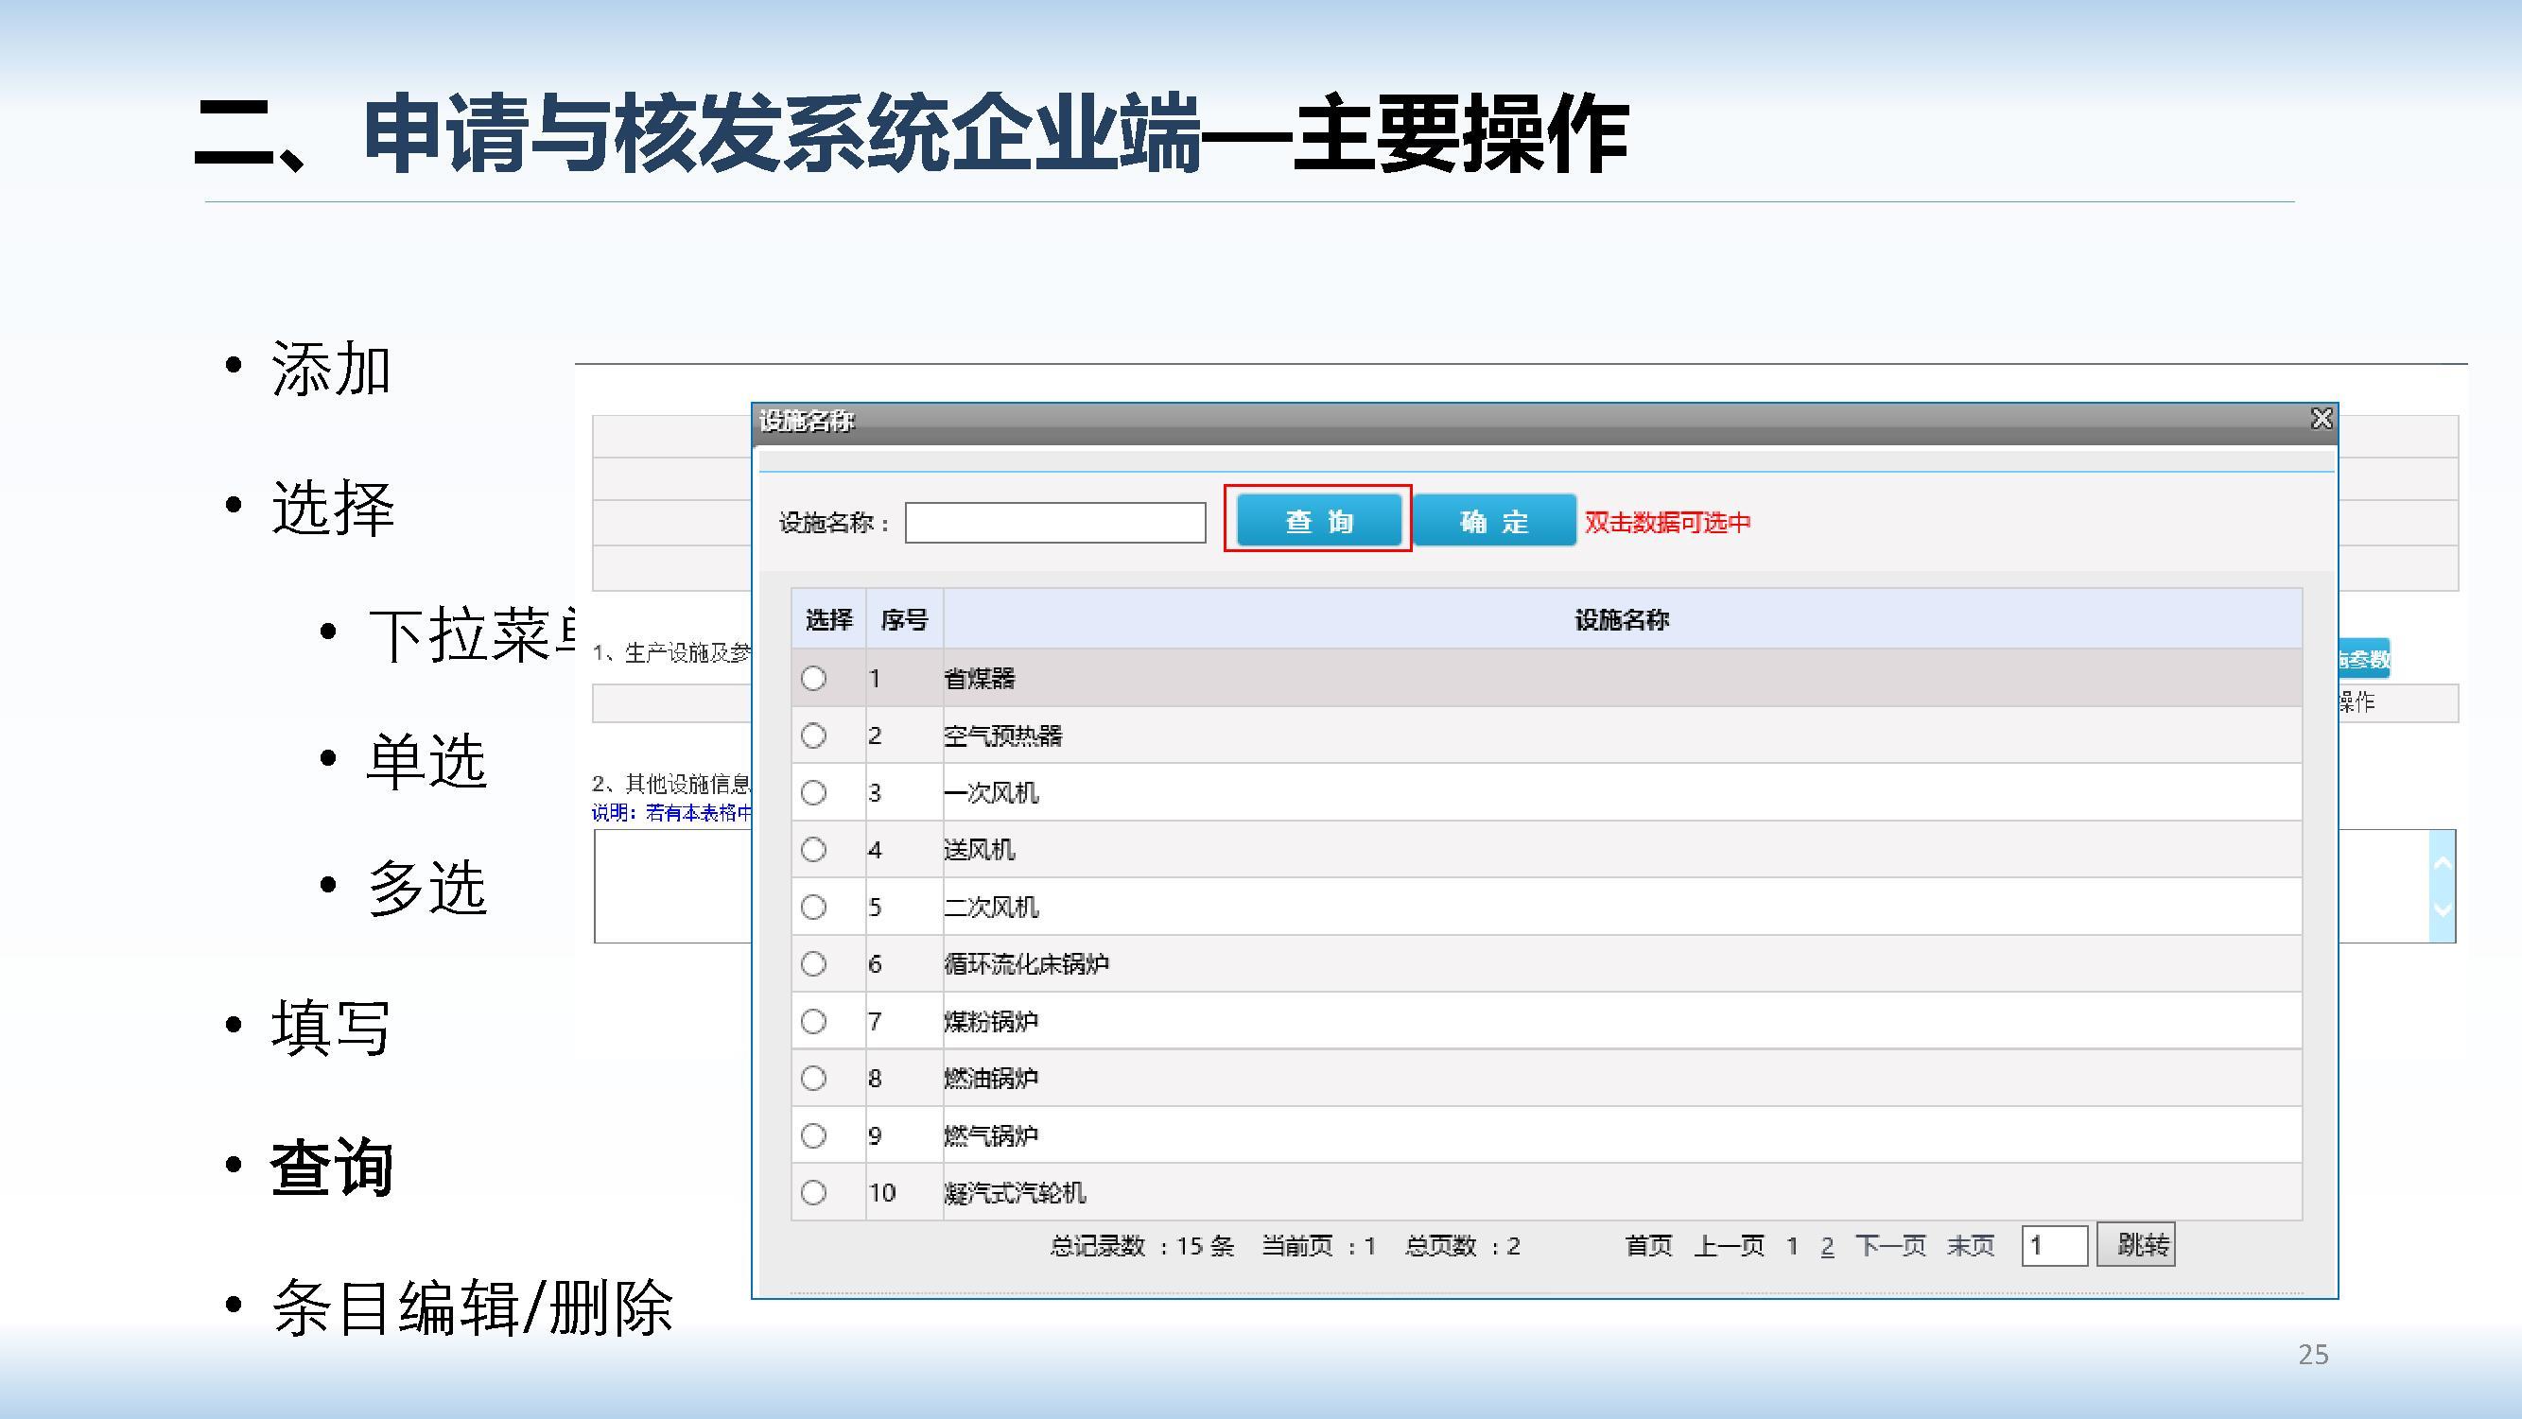Select radio button for 省煤器
The height and width of the screenshot is (1419, 2522).
click(x=812, y=678)
